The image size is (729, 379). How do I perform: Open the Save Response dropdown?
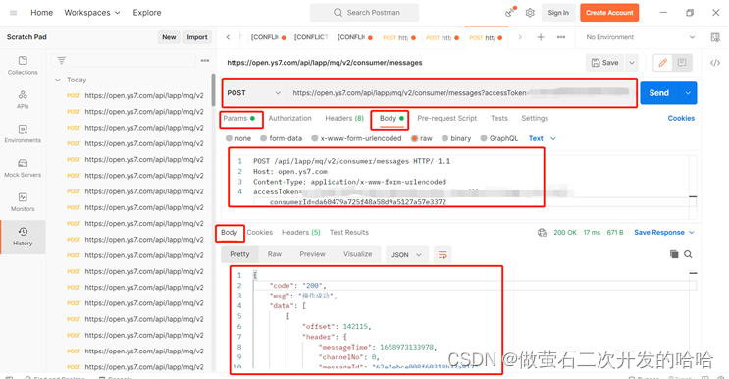click(663, 232)
